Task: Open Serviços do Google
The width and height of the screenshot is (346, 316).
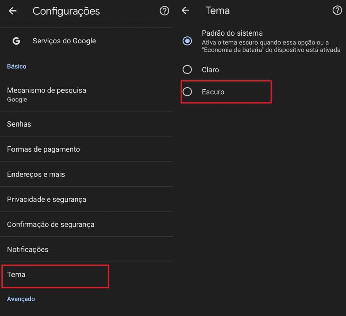Action: click(x=86, y=41)
